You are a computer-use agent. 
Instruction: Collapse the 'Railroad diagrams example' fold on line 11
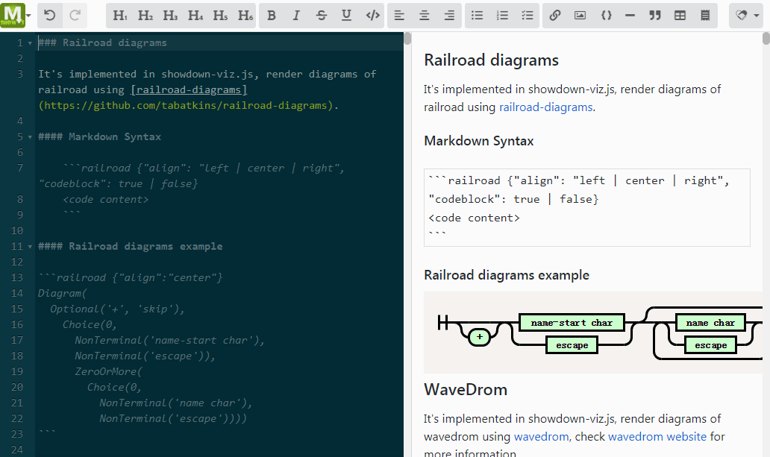click(30, 247)
